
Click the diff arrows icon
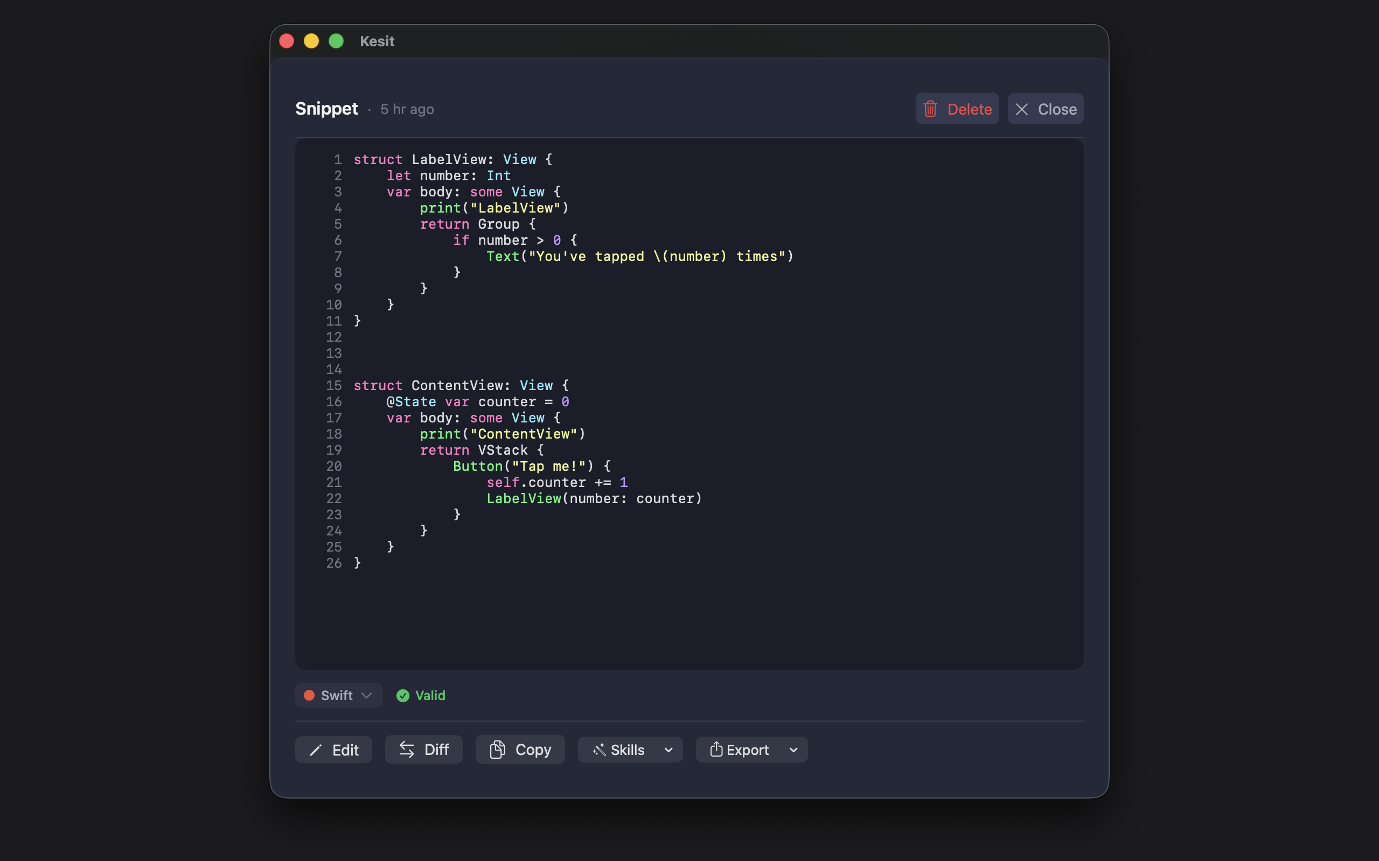point(408,750)
